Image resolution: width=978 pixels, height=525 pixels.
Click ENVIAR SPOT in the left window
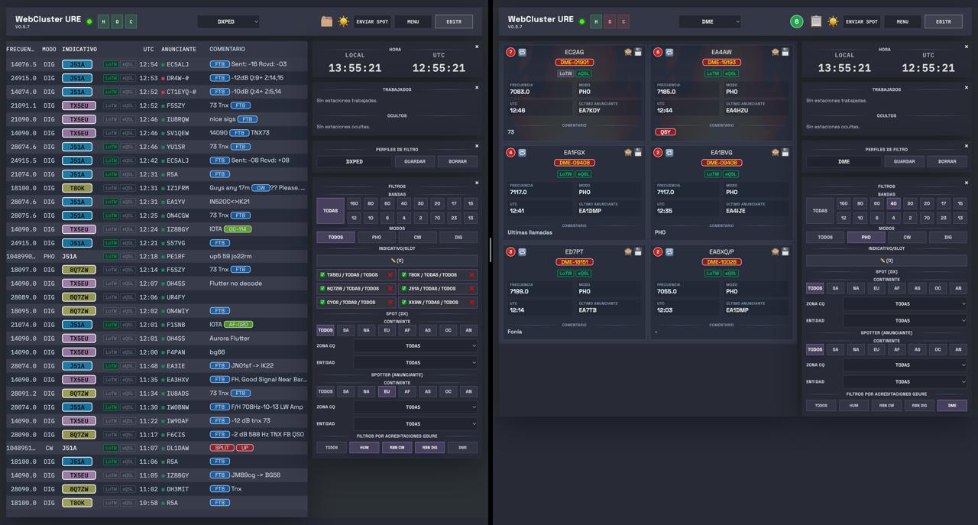[x=372, y=21]
